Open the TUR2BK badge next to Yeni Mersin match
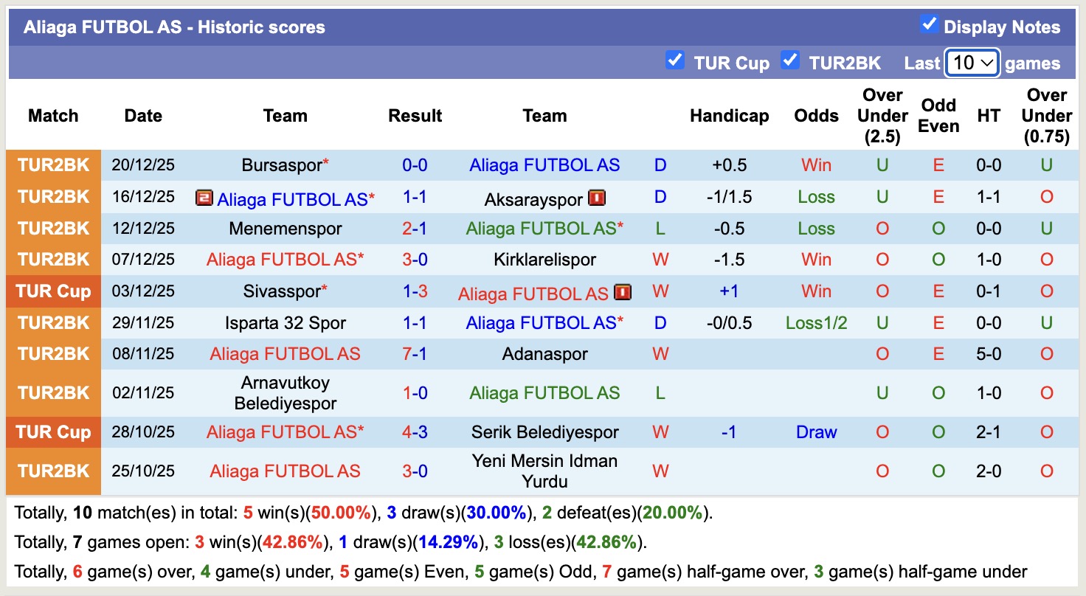The height and width of the screenshot is (596, 1086). point(53,471)
